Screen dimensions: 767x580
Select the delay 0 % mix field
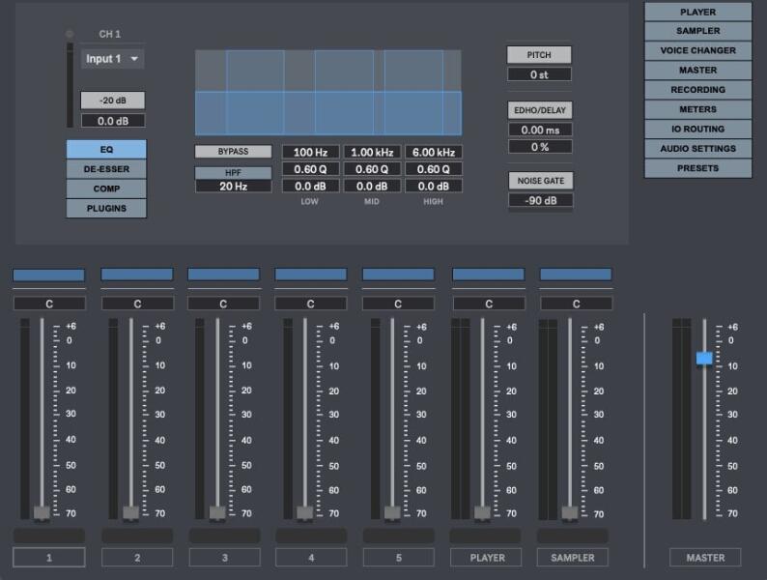pyautogui.click(x=540, y=147)
